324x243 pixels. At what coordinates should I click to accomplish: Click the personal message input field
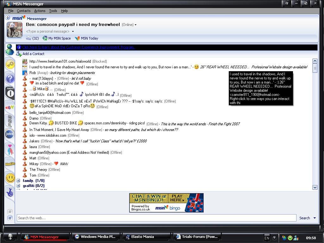[x=48, y=31]
